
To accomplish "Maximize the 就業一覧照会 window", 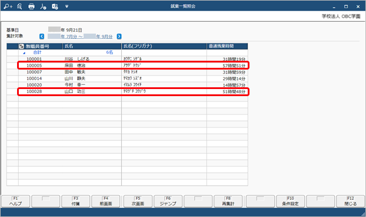I will [346, 6].
